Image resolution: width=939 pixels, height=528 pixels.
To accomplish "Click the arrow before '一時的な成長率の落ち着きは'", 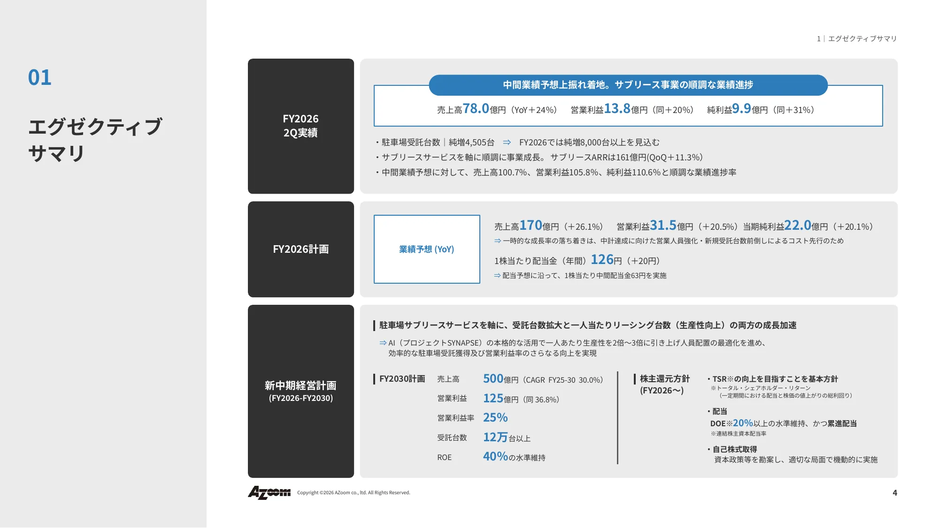I will coord(498,241).
